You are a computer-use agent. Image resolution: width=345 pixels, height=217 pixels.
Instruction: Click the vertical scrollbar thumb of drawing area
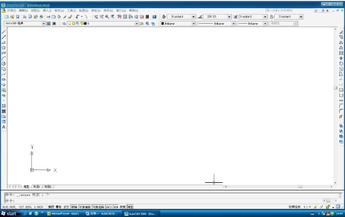[x=335, y=88]
